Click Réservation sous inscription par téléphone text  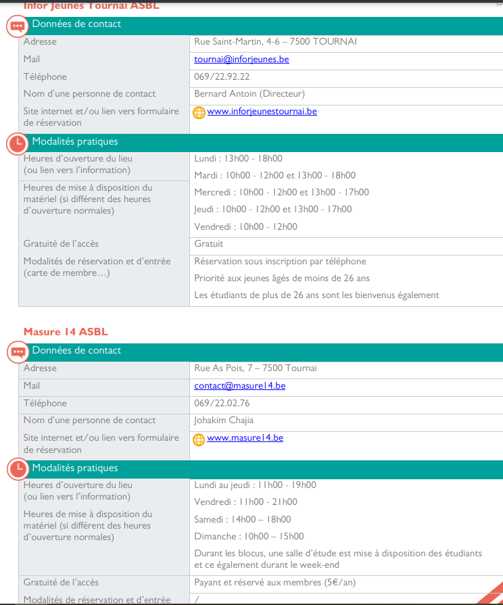[281, 261]
